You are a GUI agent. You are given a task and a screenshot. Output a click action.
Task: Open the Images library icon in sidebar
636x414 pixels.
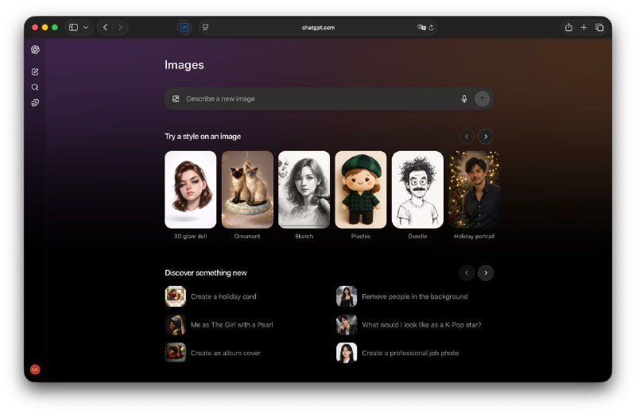(x=35, y=103)
